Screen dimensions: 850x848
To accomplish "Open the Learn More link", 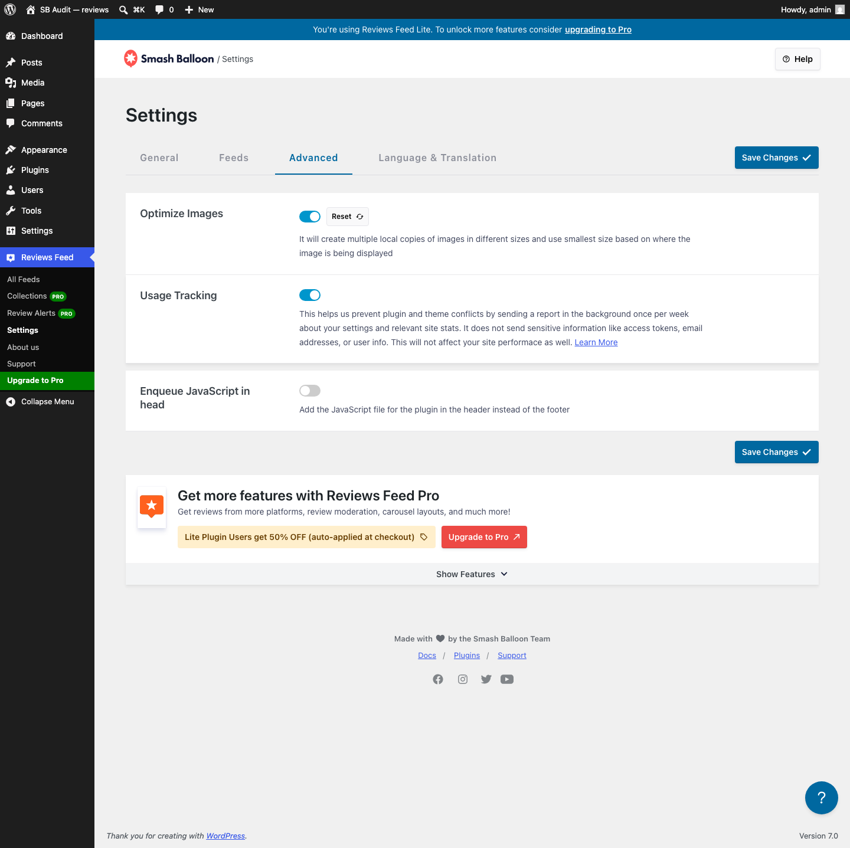I will coord(596,342).
